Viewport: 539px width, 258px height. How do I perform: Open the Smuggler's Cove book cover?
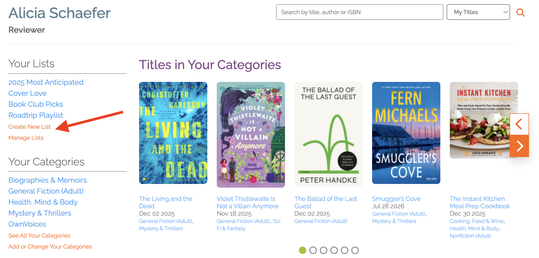[x=406, y=133]
